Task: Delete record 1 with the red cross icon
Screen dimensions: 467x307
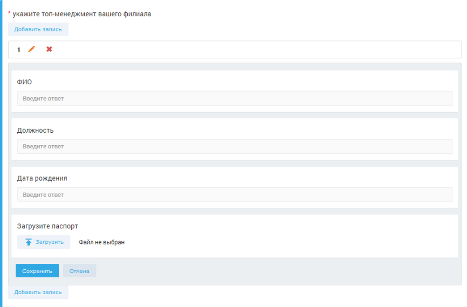Action: click(49, 50)
